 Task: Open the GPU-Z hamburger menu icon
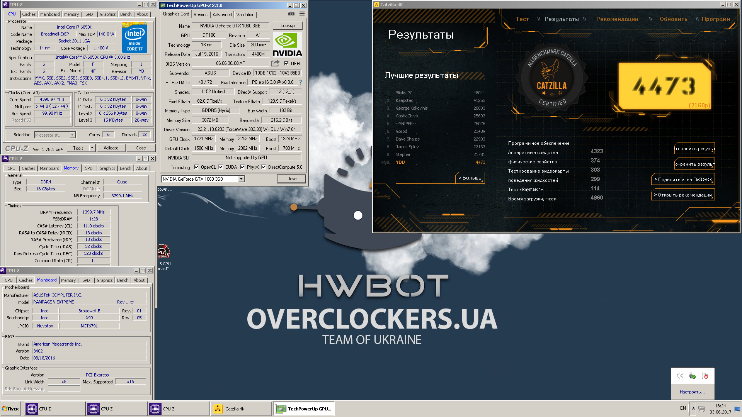point(302,14)
